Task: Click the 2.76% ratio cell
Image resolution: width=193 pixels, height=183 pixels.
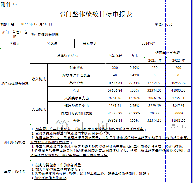Action: tap(134, 106)
